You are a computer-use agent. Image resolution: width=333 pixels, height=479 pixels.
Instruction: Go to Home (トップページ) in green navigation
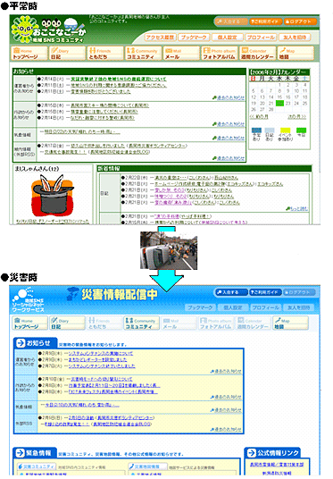click(x=29, y=54)
